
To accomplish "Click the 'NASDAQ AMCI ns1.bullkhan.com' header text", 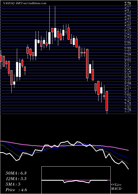I will click(x=25, y=3).
